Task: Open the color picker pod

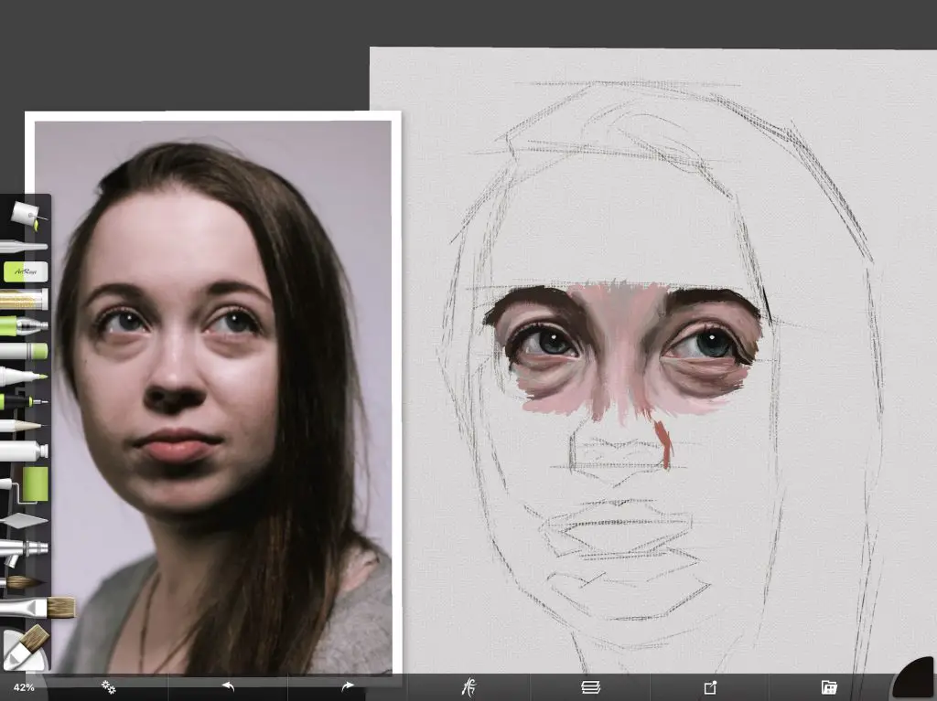Action: pyautogui.click(x=914, y=678)
